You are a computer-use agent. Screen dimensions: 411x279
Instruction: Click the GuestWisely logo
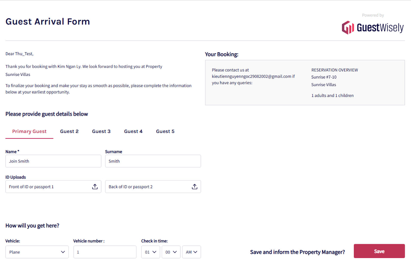coord(372,28)
